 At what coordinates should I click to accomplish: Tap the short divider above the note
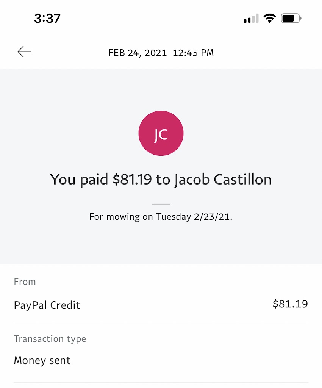tap(161, 204)
